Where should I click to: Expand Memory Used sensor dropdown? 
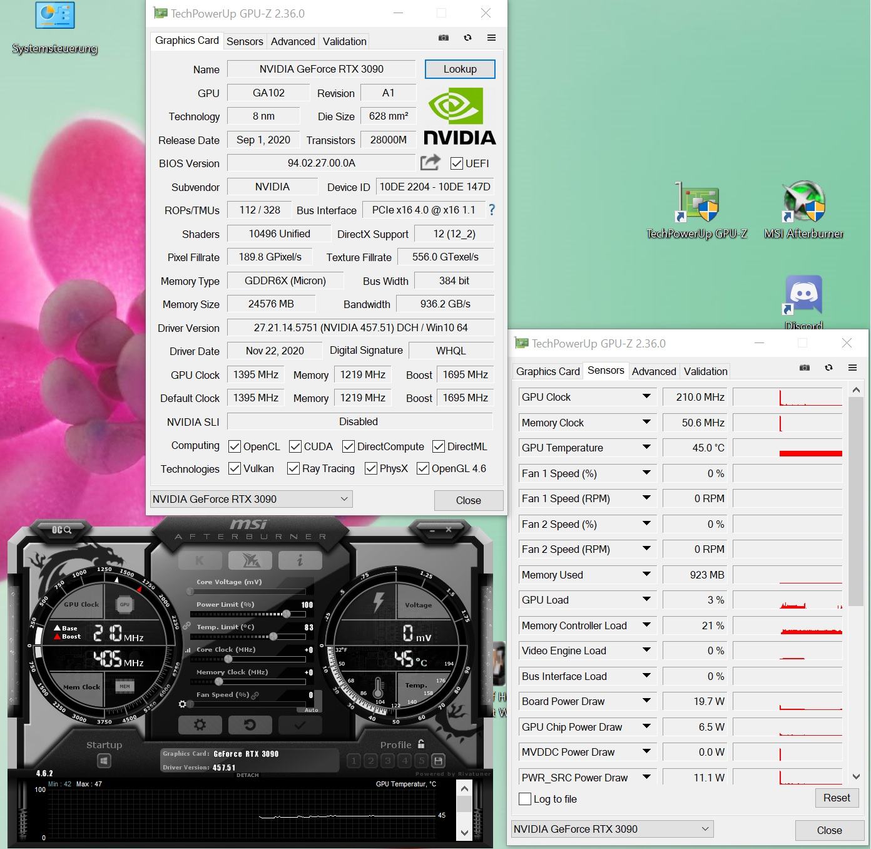[x=646, y=574]
